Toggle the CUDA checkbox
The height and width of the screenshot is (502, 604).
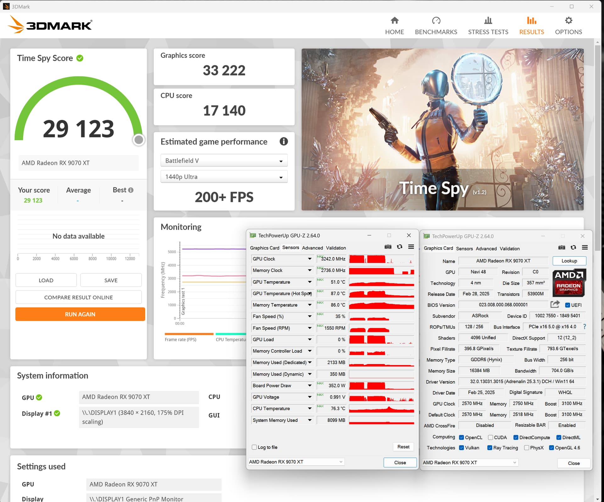point(490,437)
